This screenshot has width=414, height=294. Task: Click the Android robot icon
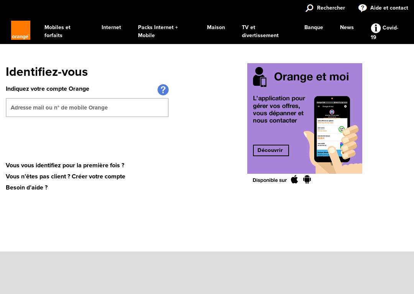(x=307, y=180)
